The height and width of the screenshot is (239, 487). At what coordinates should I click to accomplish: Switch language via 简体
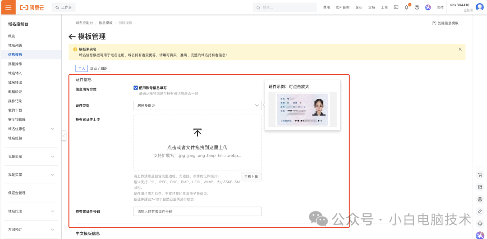440,8
